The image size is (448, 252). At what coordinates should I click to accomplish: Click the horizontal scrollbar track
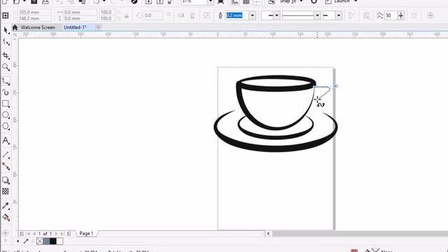coord(360,233)
